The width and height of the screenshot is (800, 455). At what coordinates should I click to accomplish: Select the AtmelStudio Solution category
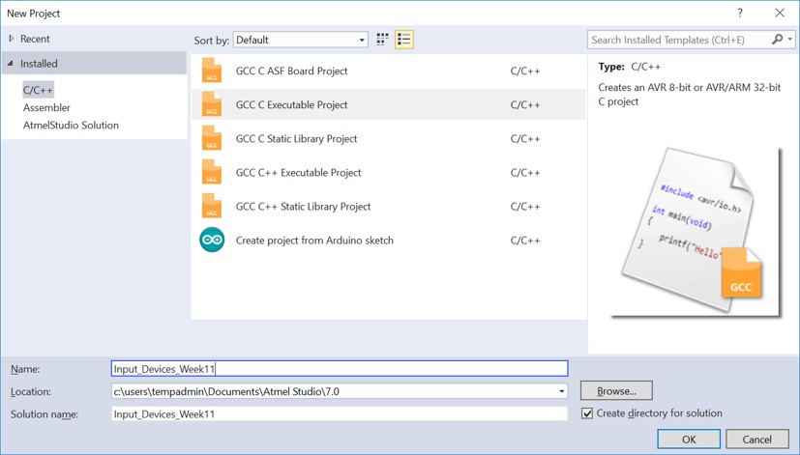(x=71, y=125)
